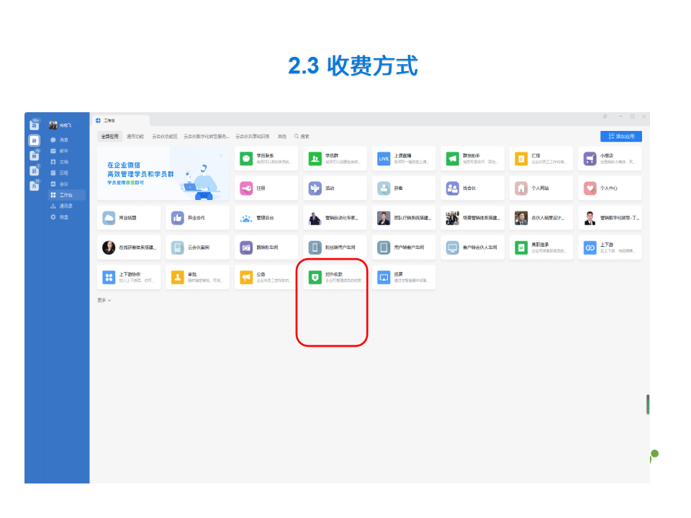
Task: Open the 邮件 mail sidebar item
Action: [x=60, y=150]
